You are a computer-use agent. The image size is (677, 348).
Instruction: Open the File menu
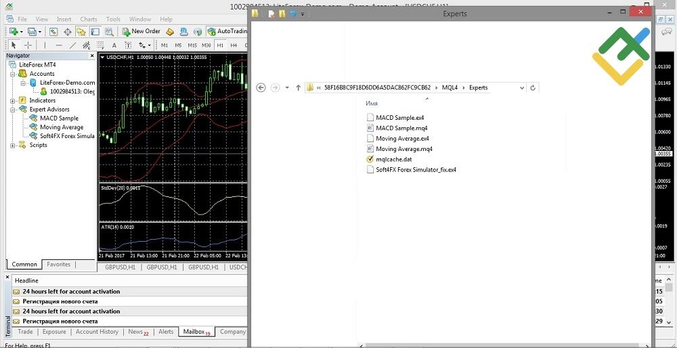point(22,20)
